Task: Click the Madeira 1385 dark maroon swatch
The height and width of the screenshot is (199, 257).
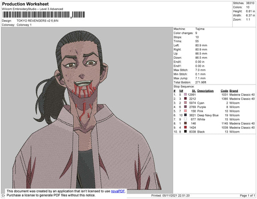Action: [185, 99]
